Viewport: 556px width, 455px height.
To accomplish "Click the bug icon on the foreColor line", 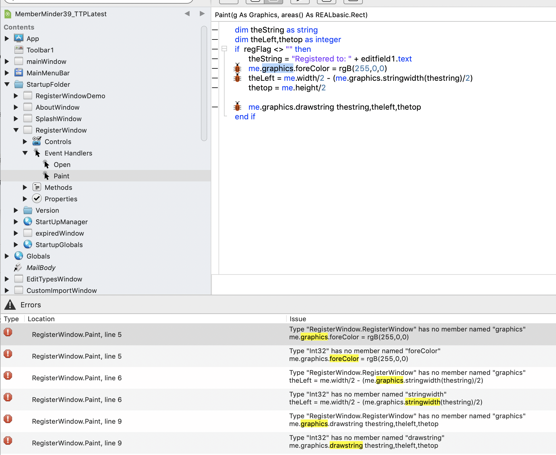I will coord(238,68).
